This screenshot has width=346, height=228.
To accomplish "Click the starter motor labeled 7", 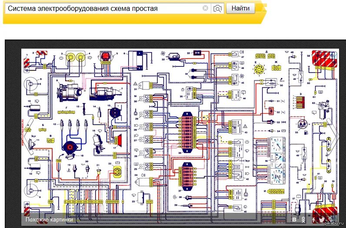I will 105,92.
